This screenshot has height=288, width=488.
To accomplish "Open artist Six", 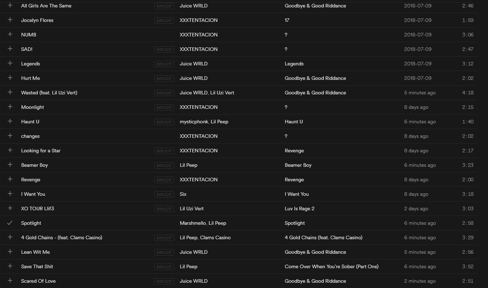I will pos(183,194).
